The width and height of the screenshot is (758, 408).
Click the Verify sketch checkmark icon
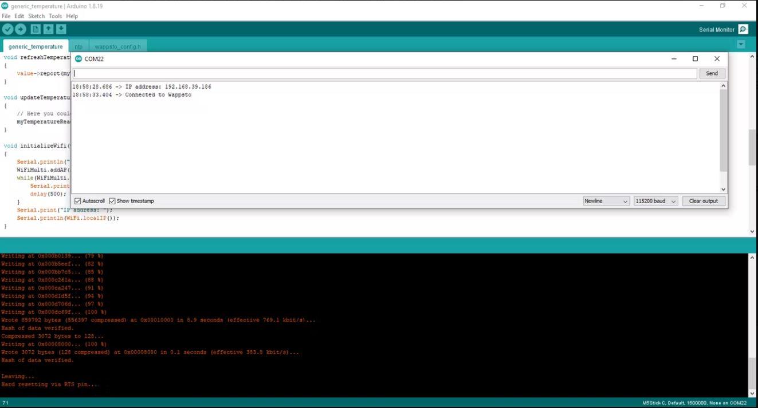pos(7,29)
